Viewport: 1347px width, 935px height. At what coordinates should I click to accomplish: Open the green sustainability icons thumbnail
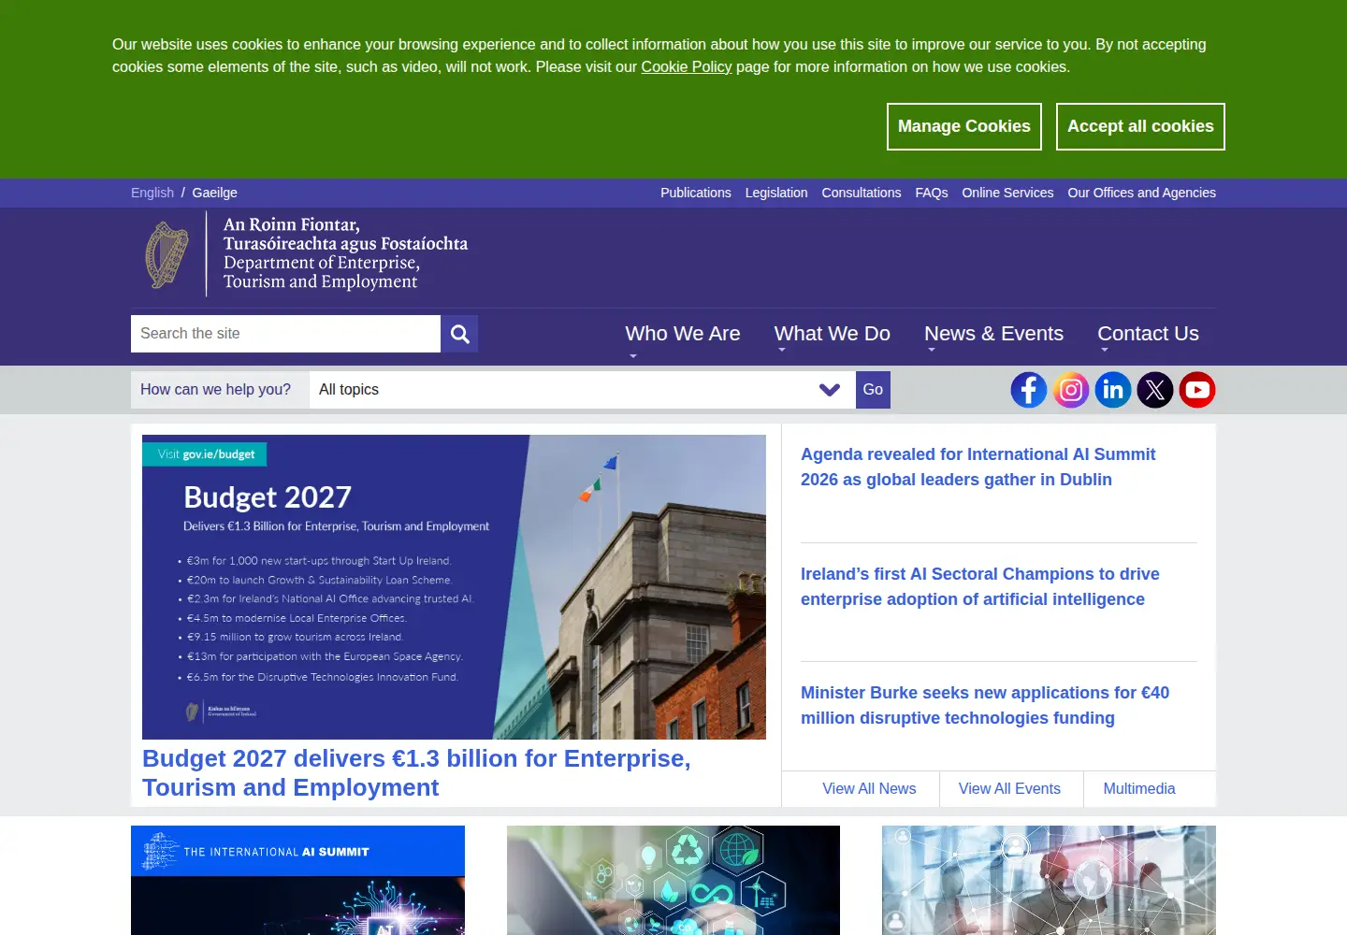coord(673,880)
